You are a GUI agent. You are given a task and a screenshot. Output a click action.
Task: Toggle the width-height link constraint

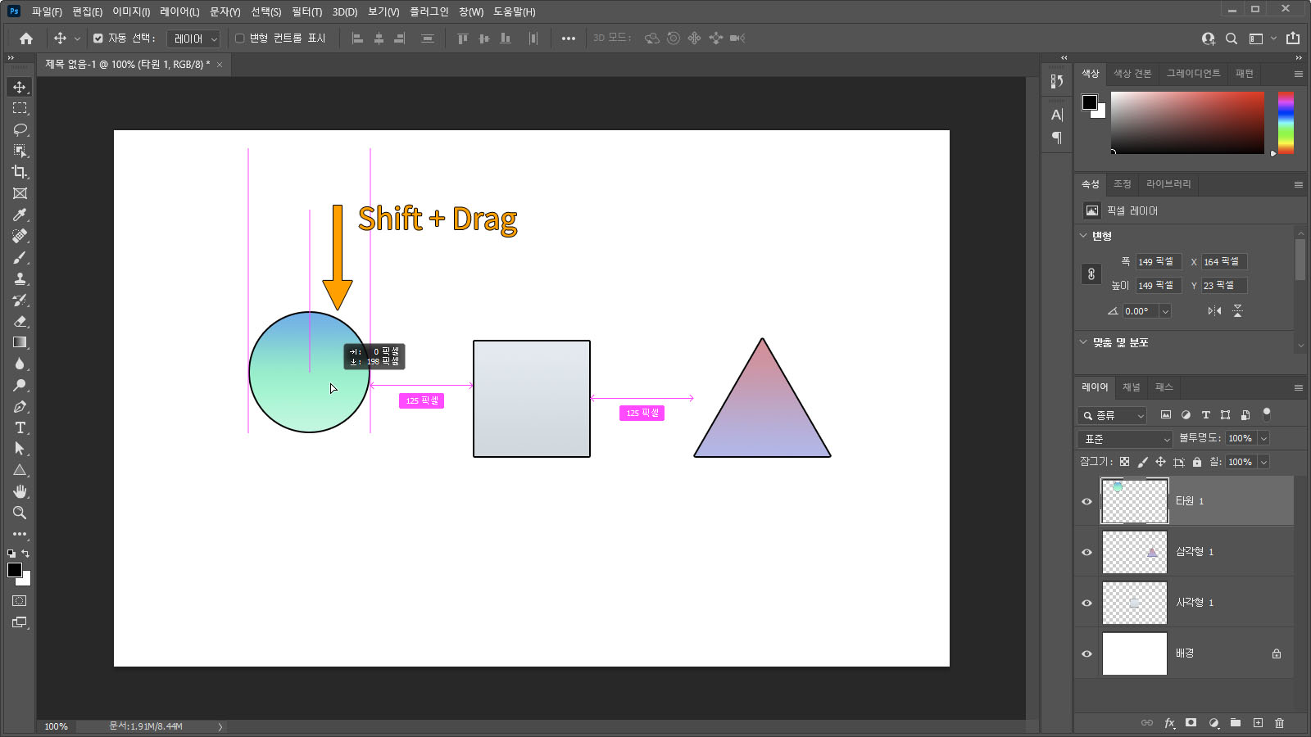click(1091, 274)
